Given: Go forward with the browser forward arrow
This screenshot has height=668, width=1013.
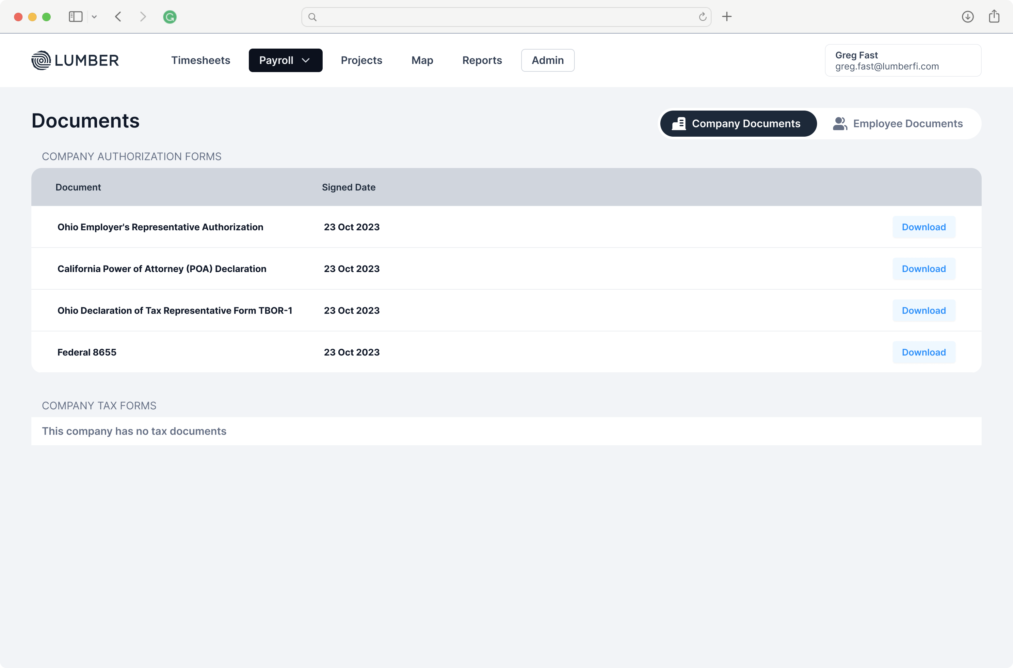Looking at the screenshot, I should click(x=143, y=17).
